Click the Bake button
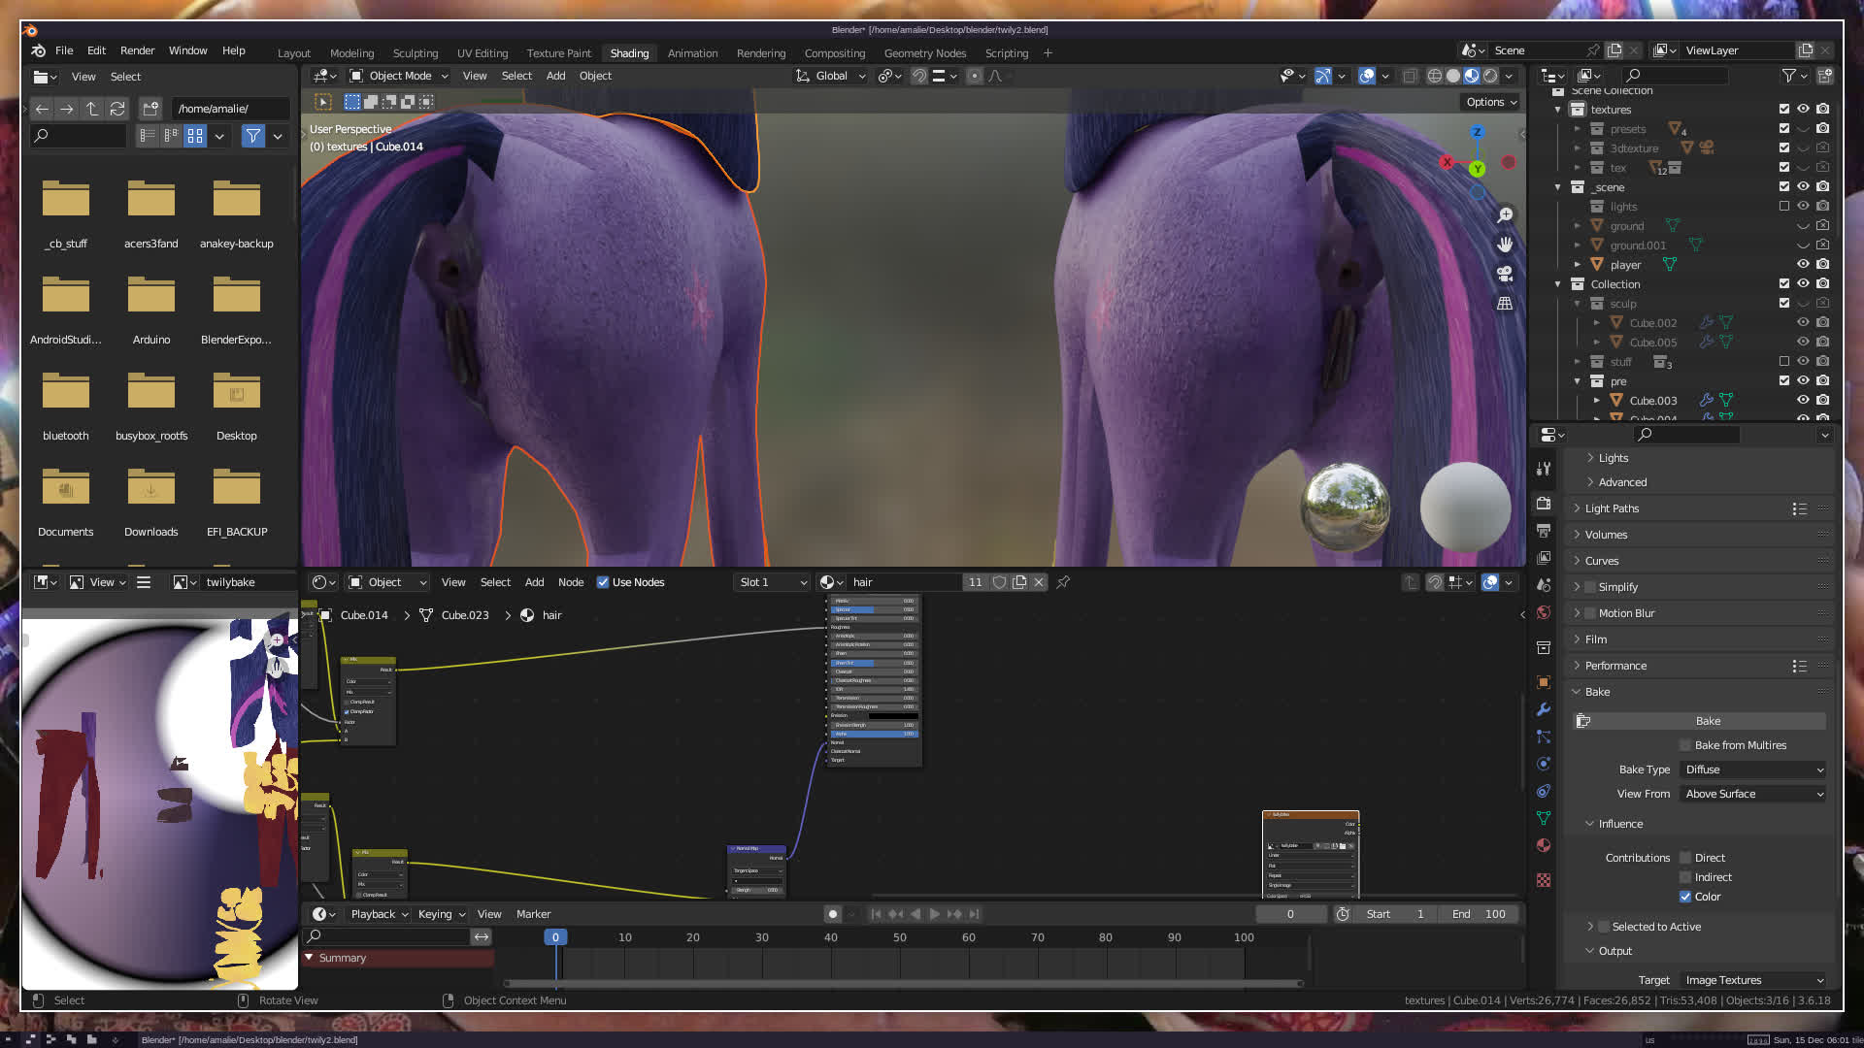Viewport: 1864px width, 1048px height. (1707, 721)
